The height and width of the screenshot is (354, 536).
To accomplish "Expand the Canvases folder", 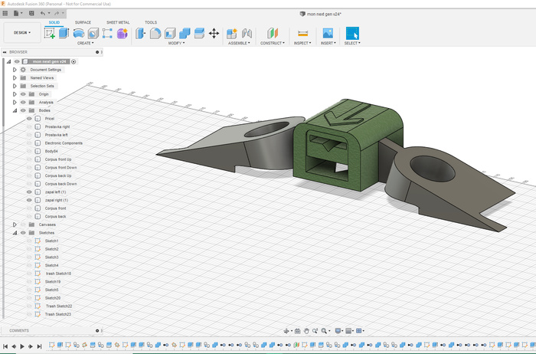I will (15, 225).
